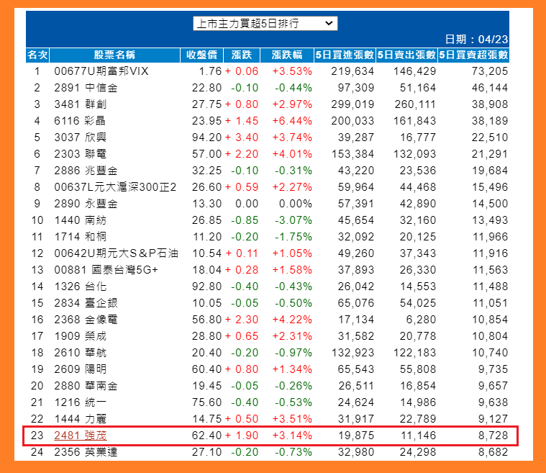Viewport: 546px width, 473px height.
Task: Select stock name 1909 榮成
Action: click(x=80, y=336)
